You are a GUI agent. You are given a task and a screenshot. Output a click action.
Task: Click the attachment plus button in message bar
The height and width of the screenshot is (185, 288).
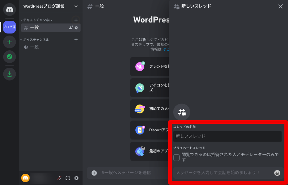click(x=94, y=173)
